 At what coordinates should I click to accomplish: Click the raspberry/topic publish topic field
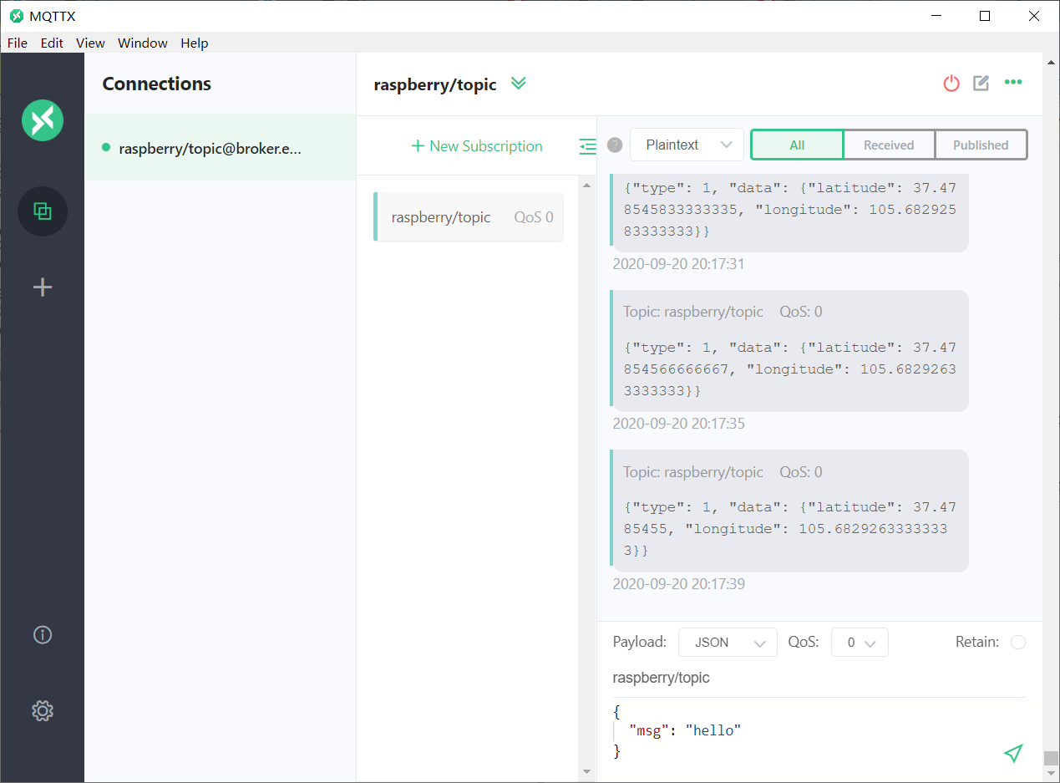tap(819, 678)
